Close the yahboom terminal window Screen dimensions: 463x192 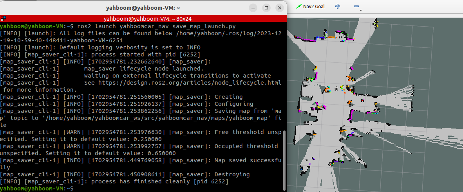coord(279,8)
